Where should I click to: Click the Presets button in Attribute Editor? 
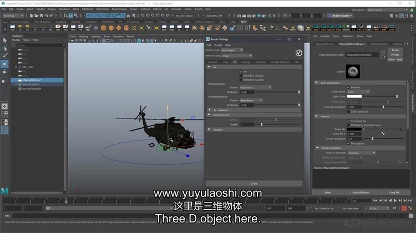tap(395, 55)
